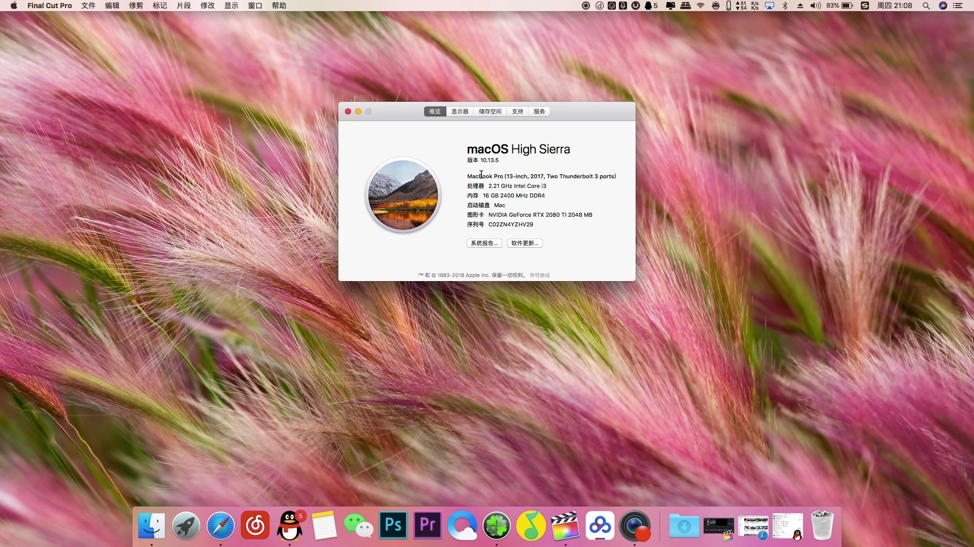Click the AirPlay display icon
The height and width of the screenshot is (547, 974).
tap(770, 6)
